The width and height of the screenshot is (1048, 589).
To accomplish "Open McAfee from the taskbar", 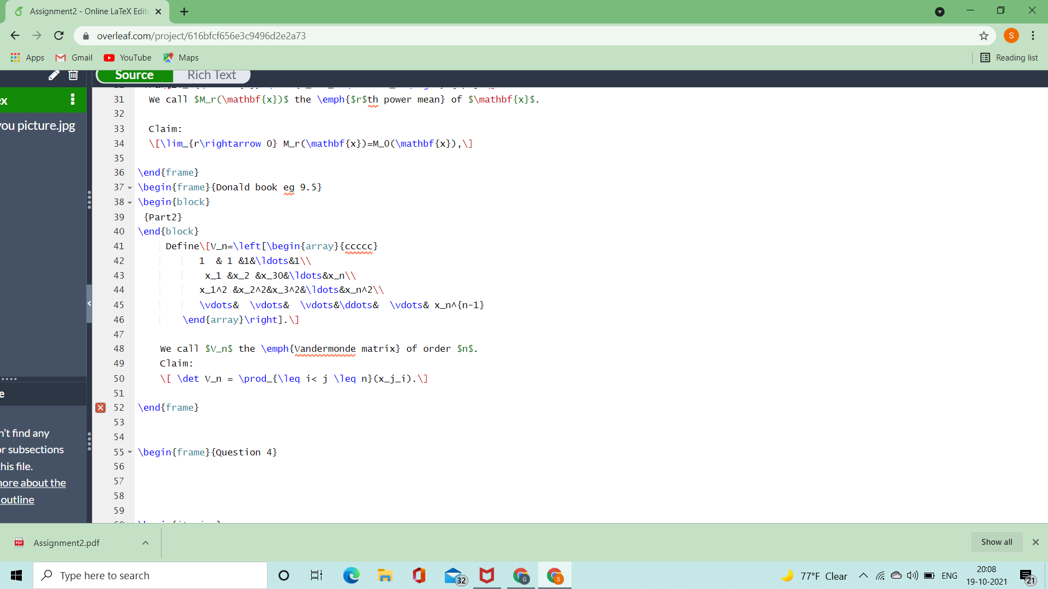I will tap(487, 575).
